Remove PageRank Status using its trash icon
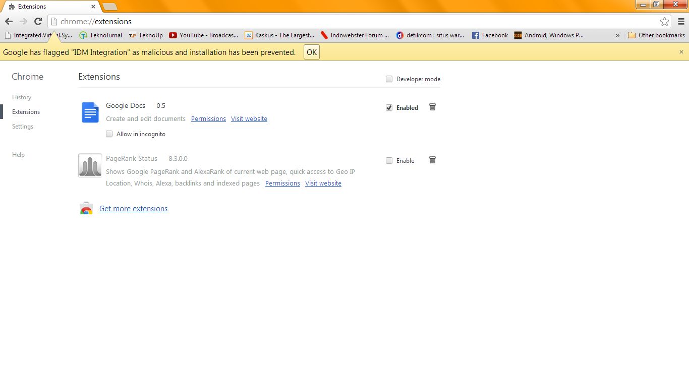 point(432,160)
